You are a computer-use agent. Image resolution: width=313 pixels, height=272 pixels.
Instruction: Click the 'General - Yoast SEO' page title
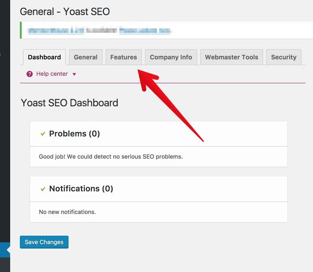(x=65, y=12)
